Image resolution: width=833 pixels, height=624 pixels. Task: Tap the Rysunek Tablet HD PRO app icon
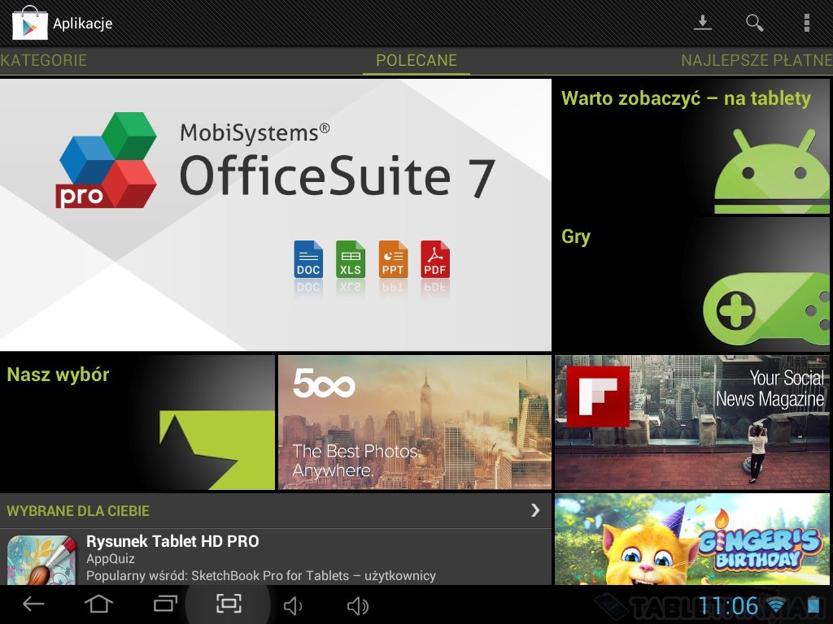(41, 560)
